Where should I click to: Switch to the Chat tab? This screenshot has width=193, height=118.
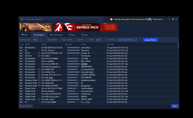(25, 35)
